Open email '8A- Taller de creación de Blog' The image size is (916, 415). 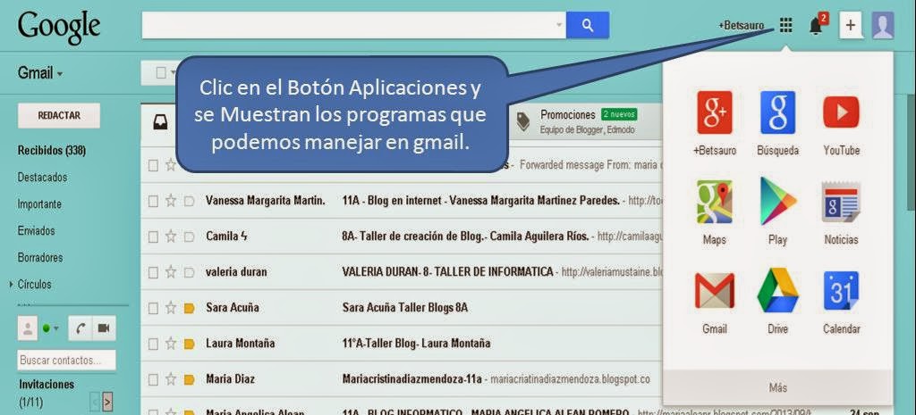(x=465, y=237)
